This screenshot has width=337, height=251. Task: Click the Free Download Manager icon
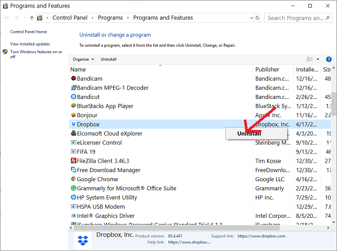coord(73,170)
